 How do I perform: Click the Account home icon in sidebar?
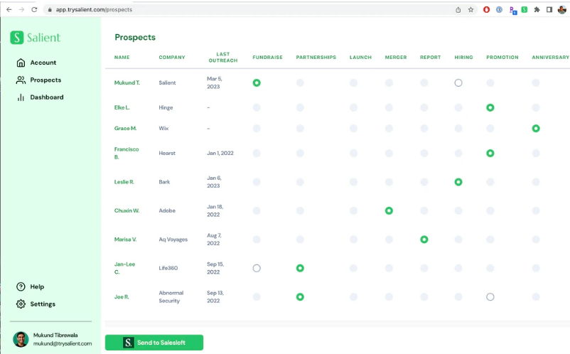click(21, 63)
